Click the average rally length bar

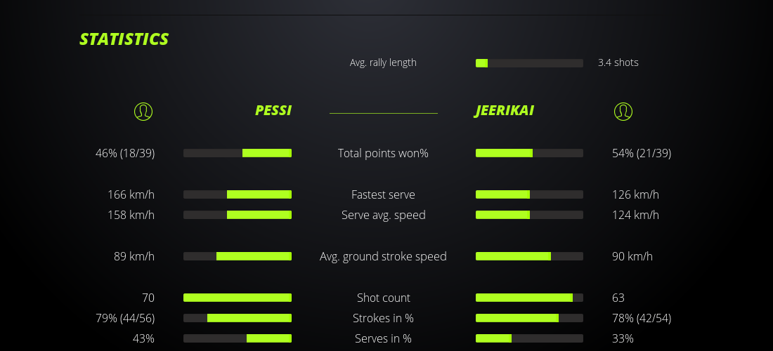point(529,63)
